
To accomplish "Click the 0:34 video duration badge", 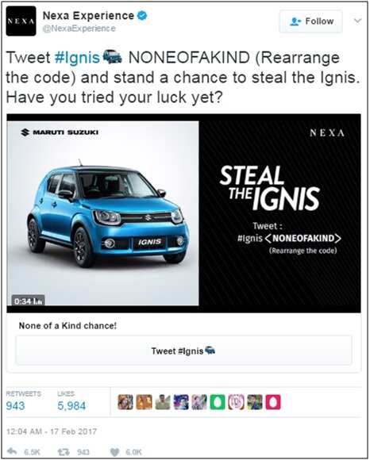I will pos(29,301).
